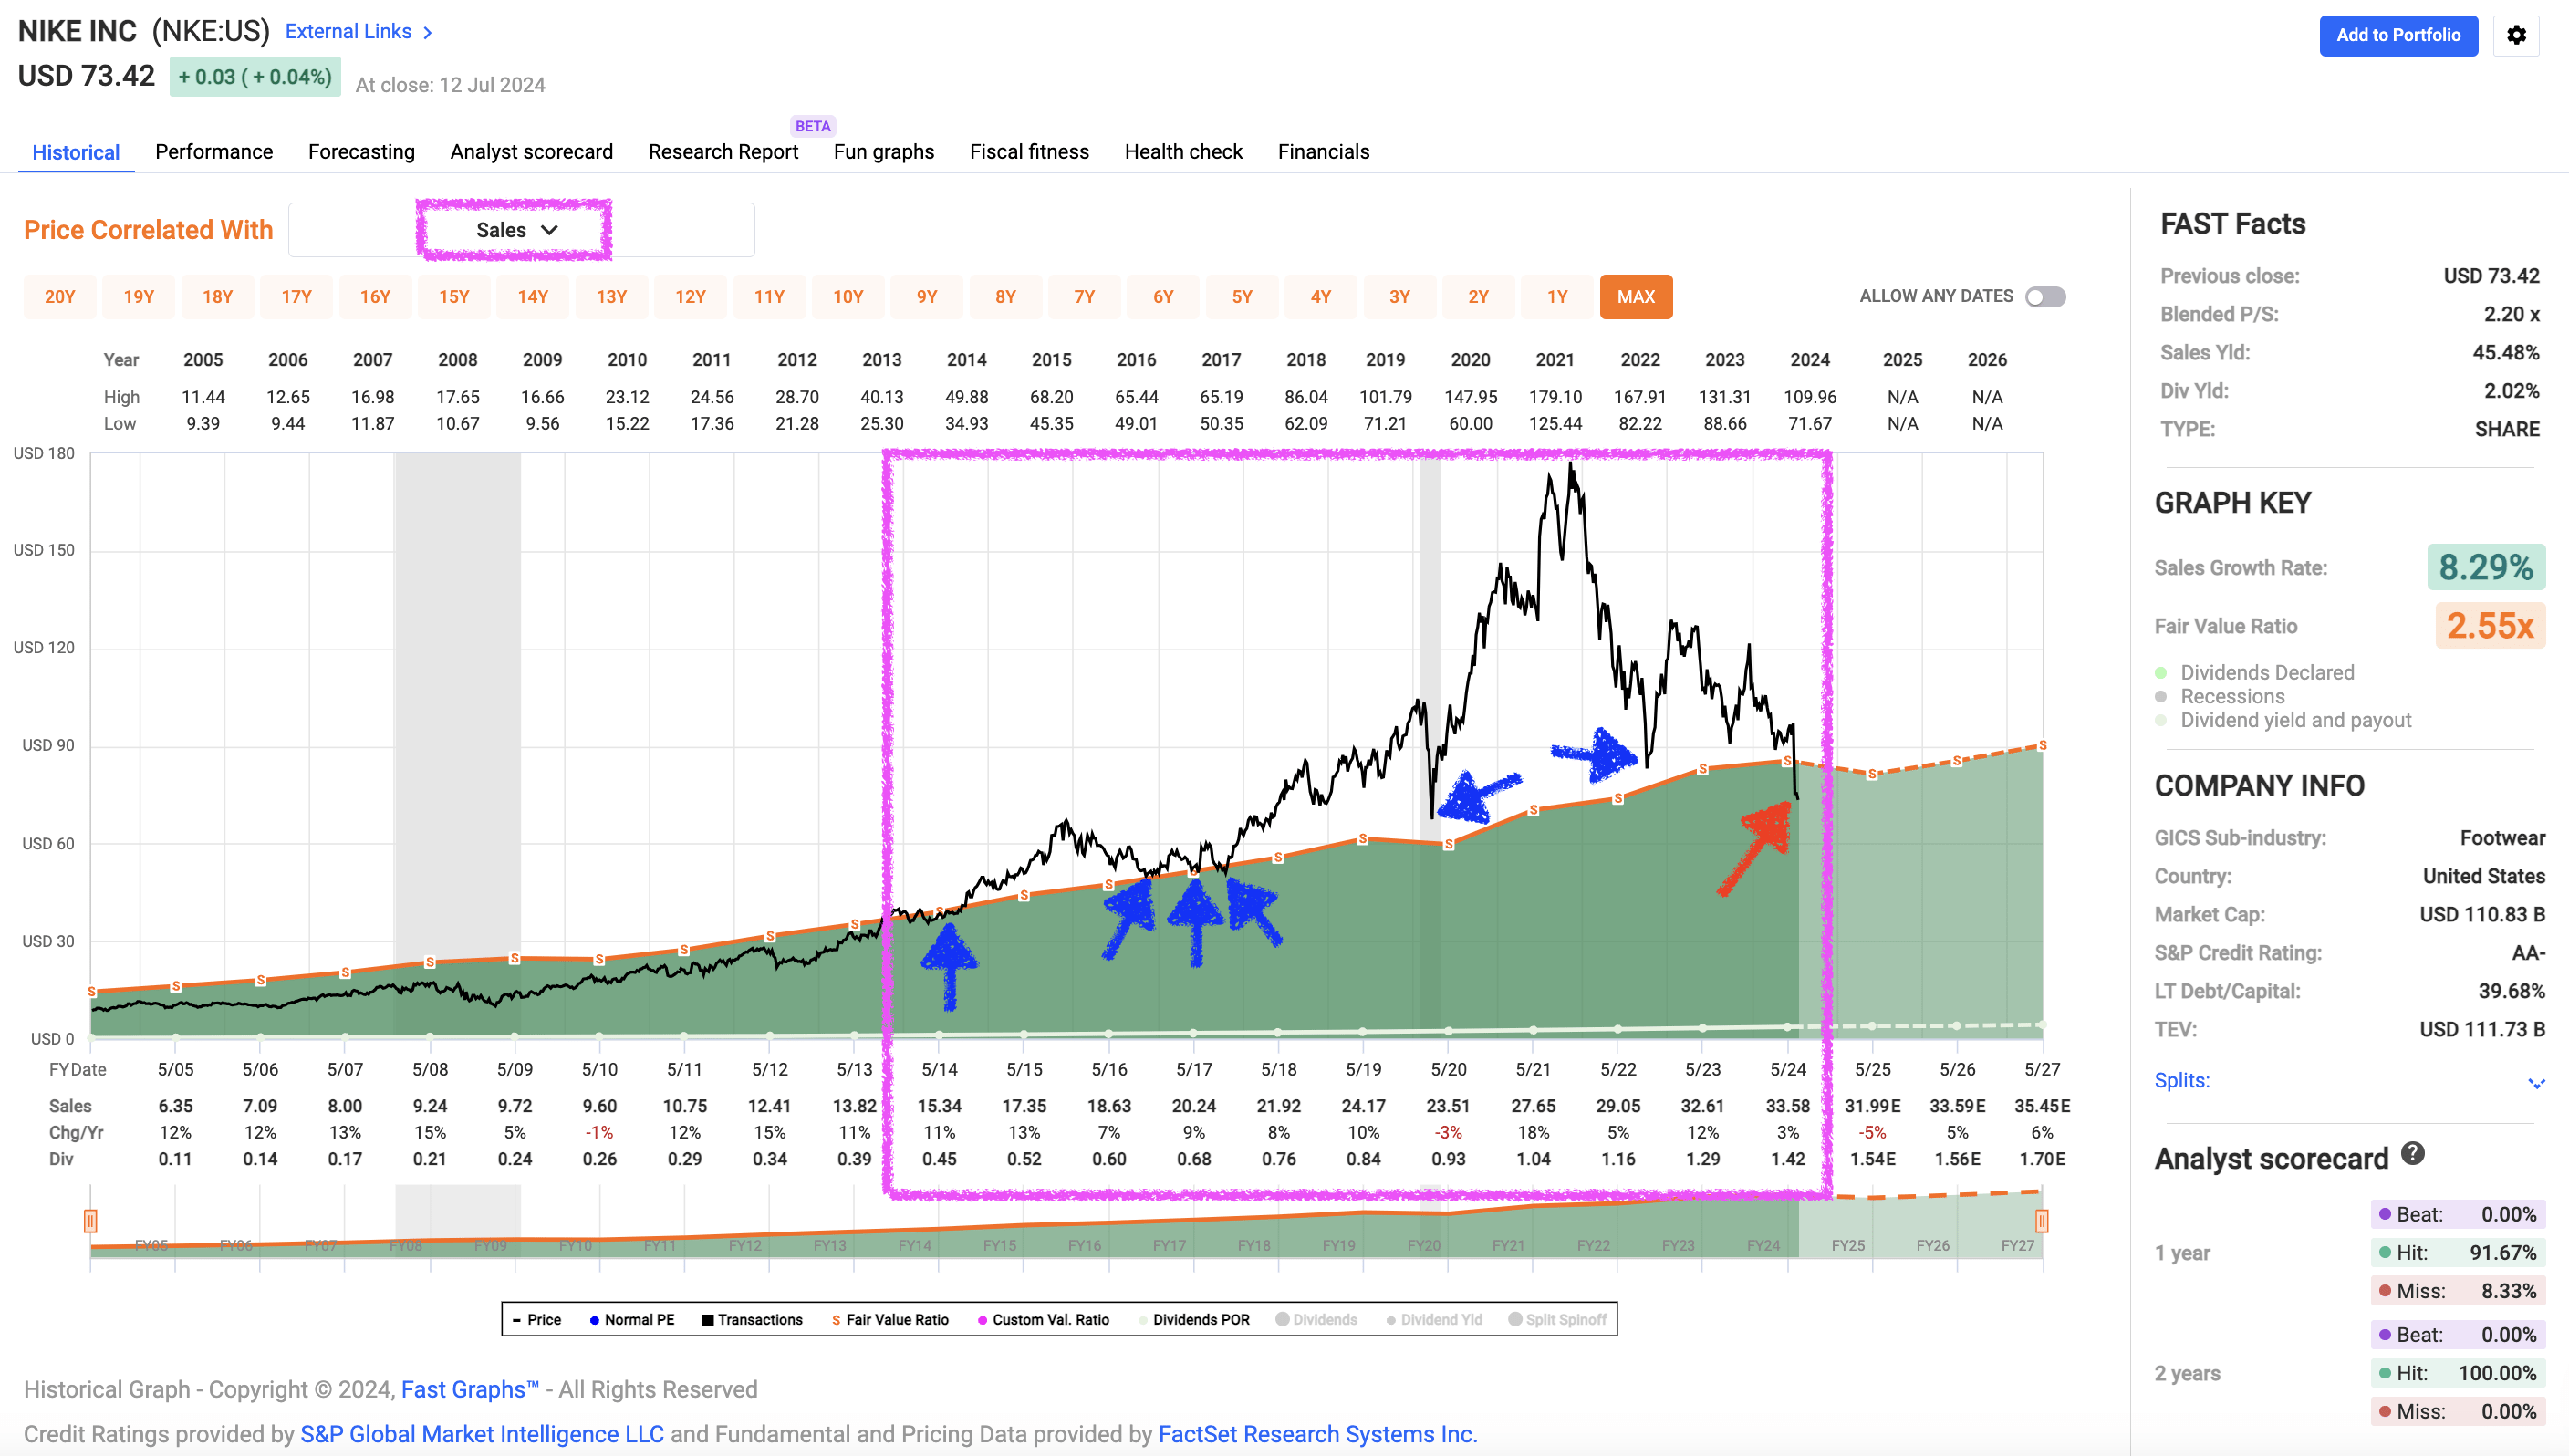Click the Analyst scorecard help question mark
Viewport: 2569px width, 1456px height.
pos(2412,1154)
